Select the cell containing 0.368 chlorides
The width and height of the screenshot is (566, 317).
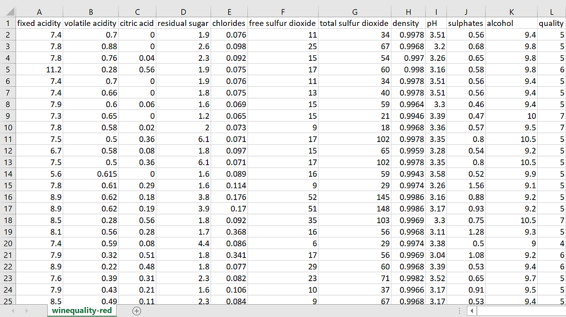click(x=229, y=232)
